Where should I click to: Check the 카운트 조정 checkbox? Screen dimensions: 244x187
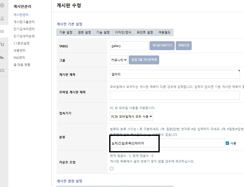(111, 168)
